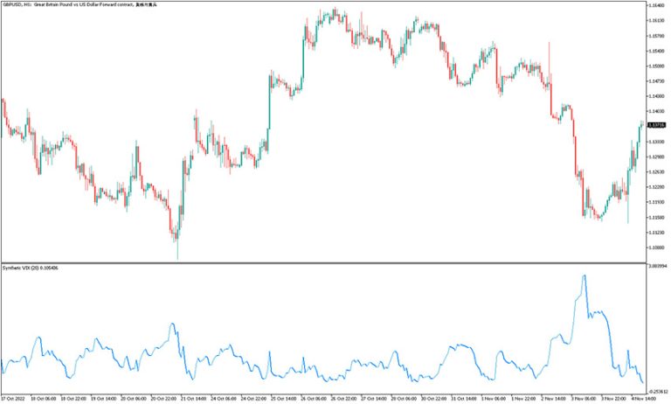Click the 1.12200 price axis label
The width and height of the screenshot is (671, 404).
pyautogui.click(x=656, y=187)
